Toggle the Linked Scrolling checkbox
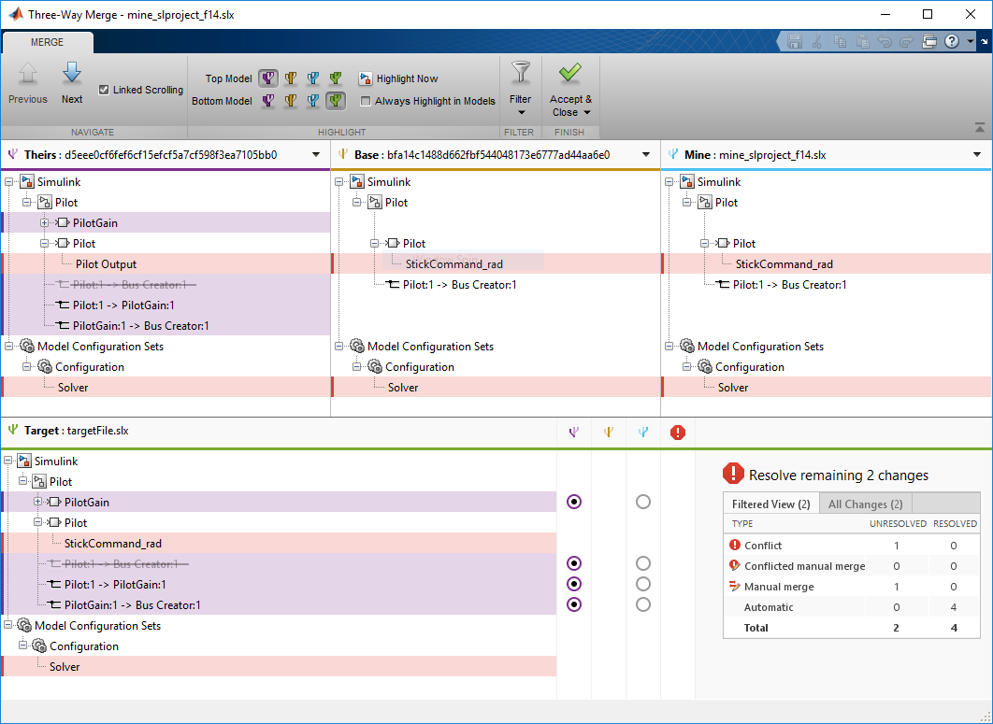The image size is (993, 724). 104,90
